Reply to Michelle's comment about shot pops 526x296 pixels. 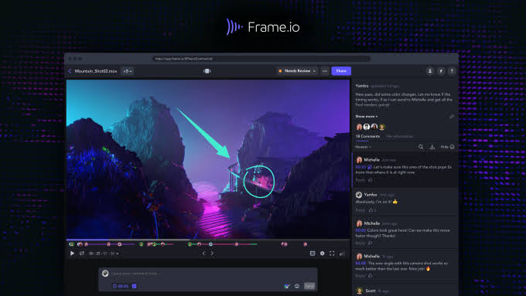(x=360, y=180)
